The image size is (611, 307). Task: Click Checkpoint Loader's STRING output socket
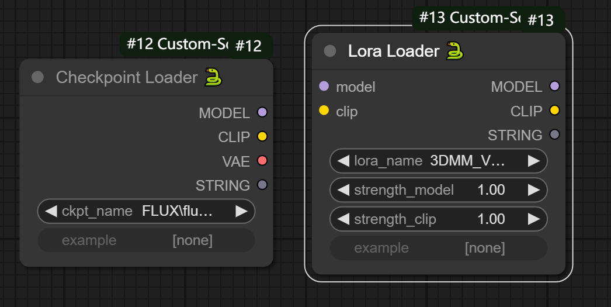click(262, 185)
